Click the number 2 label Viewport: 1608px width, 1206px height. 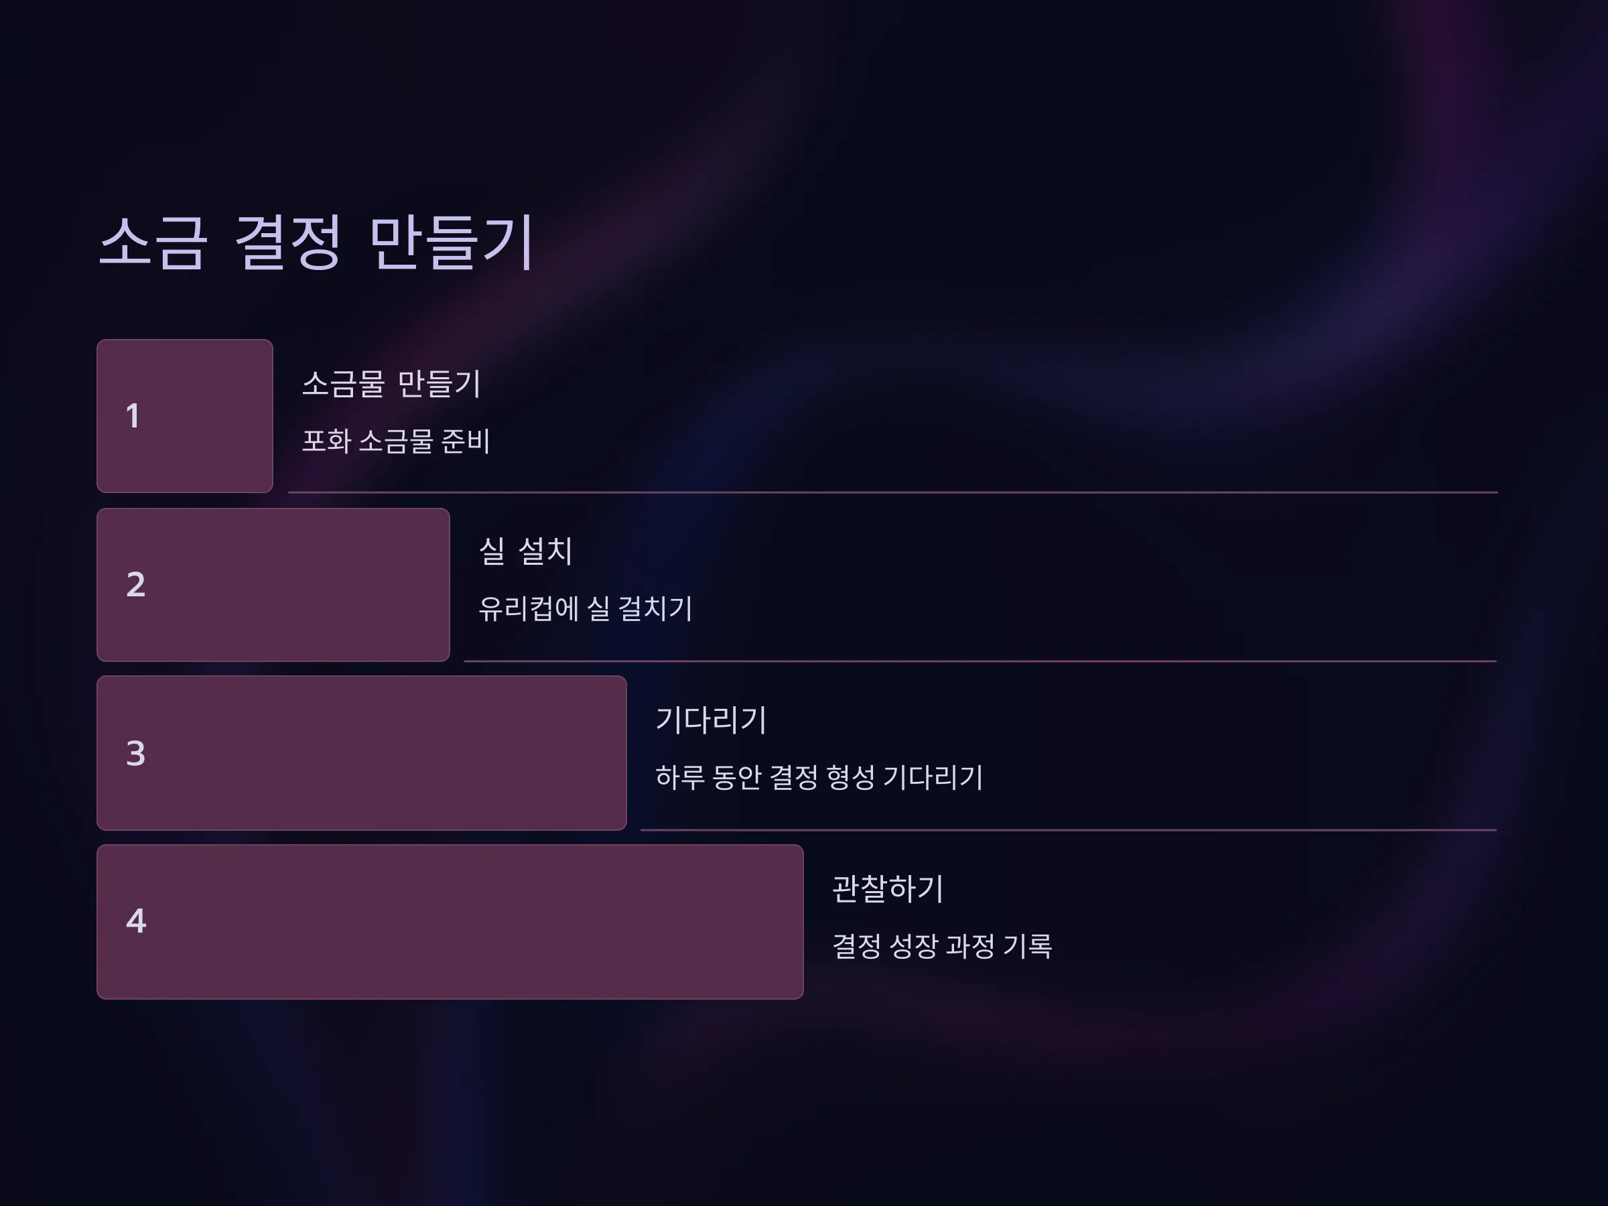pos(136,584)
